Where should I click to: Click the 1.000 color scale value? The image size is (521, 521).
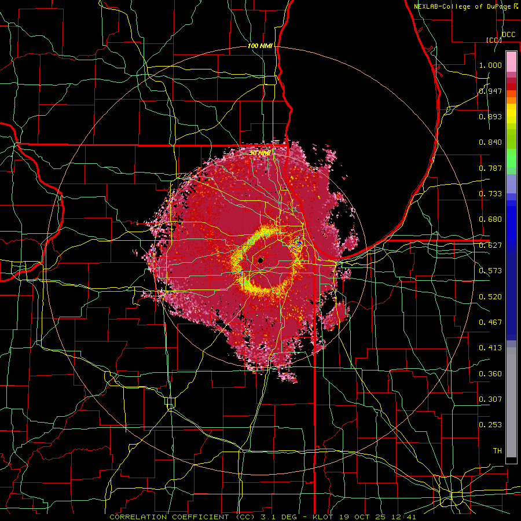[490, 65]
